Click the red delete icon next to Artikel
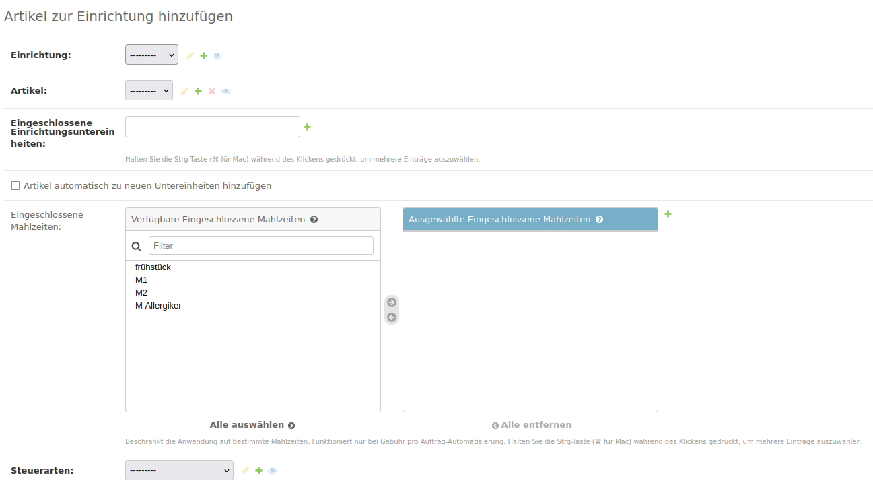 tap(212, 92)
